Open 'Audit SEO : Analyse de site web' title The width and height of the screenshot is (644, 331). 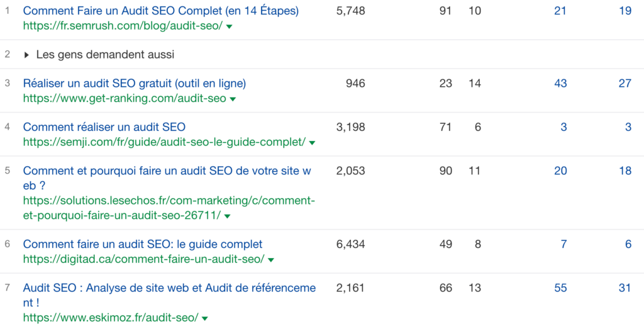(169, 295)
